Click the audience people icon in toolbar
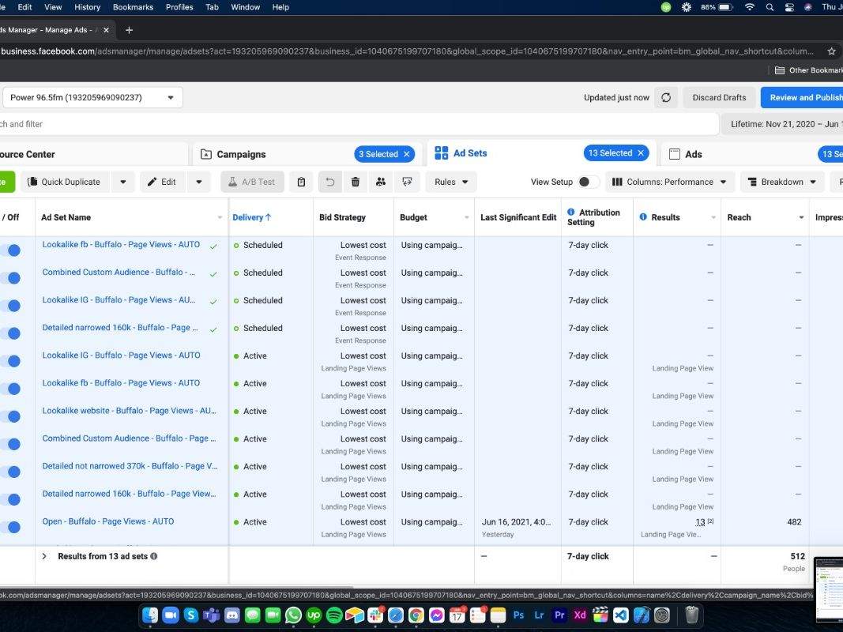The image size is (843, 632). (x=381, y=182)
